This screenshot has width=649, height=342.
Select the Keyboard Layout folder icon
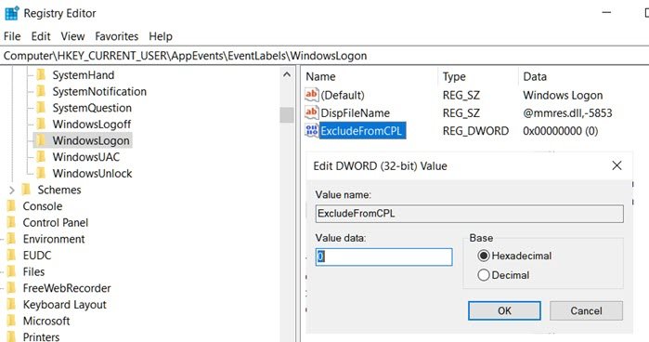point(11,304)
